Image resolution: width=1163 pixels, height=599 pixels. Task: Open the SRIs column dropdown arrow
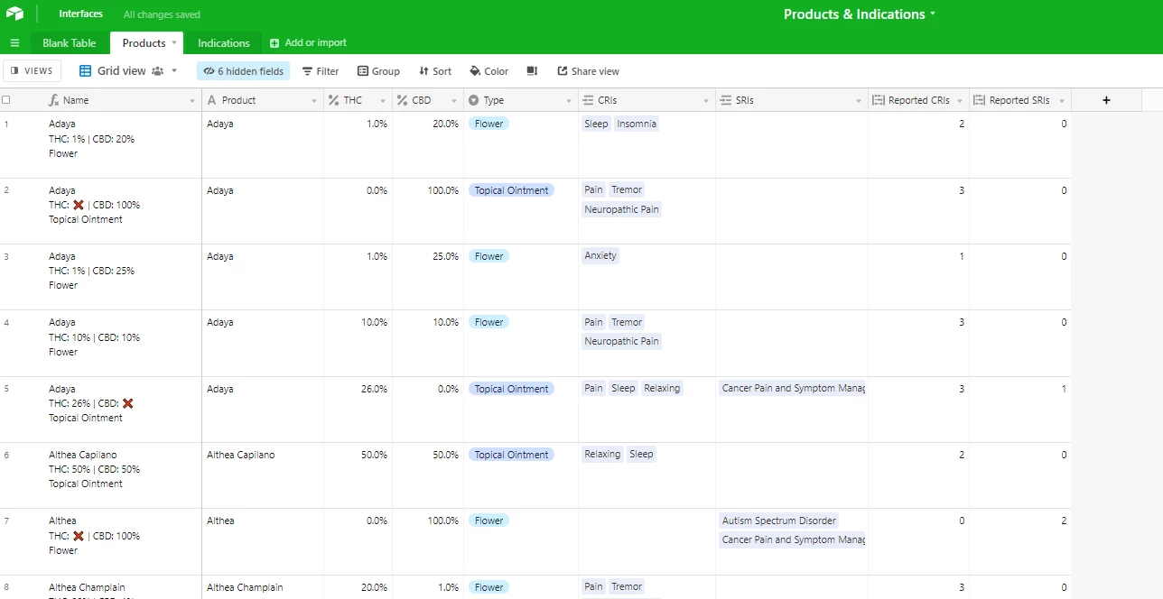859,101
